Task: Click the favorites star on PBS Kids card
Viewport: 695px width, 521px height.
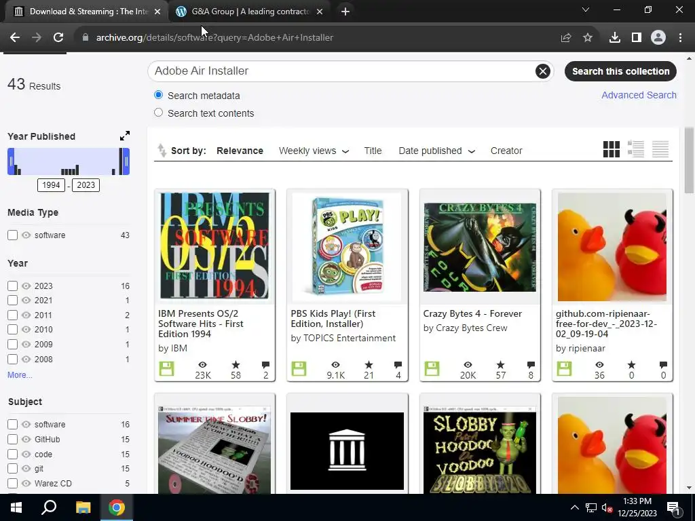Action: 369,364
